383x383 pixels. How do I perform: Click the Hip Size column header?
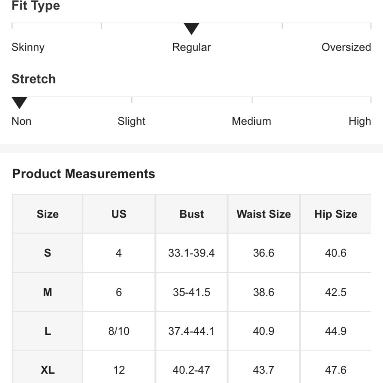click(x=336, y=214)
